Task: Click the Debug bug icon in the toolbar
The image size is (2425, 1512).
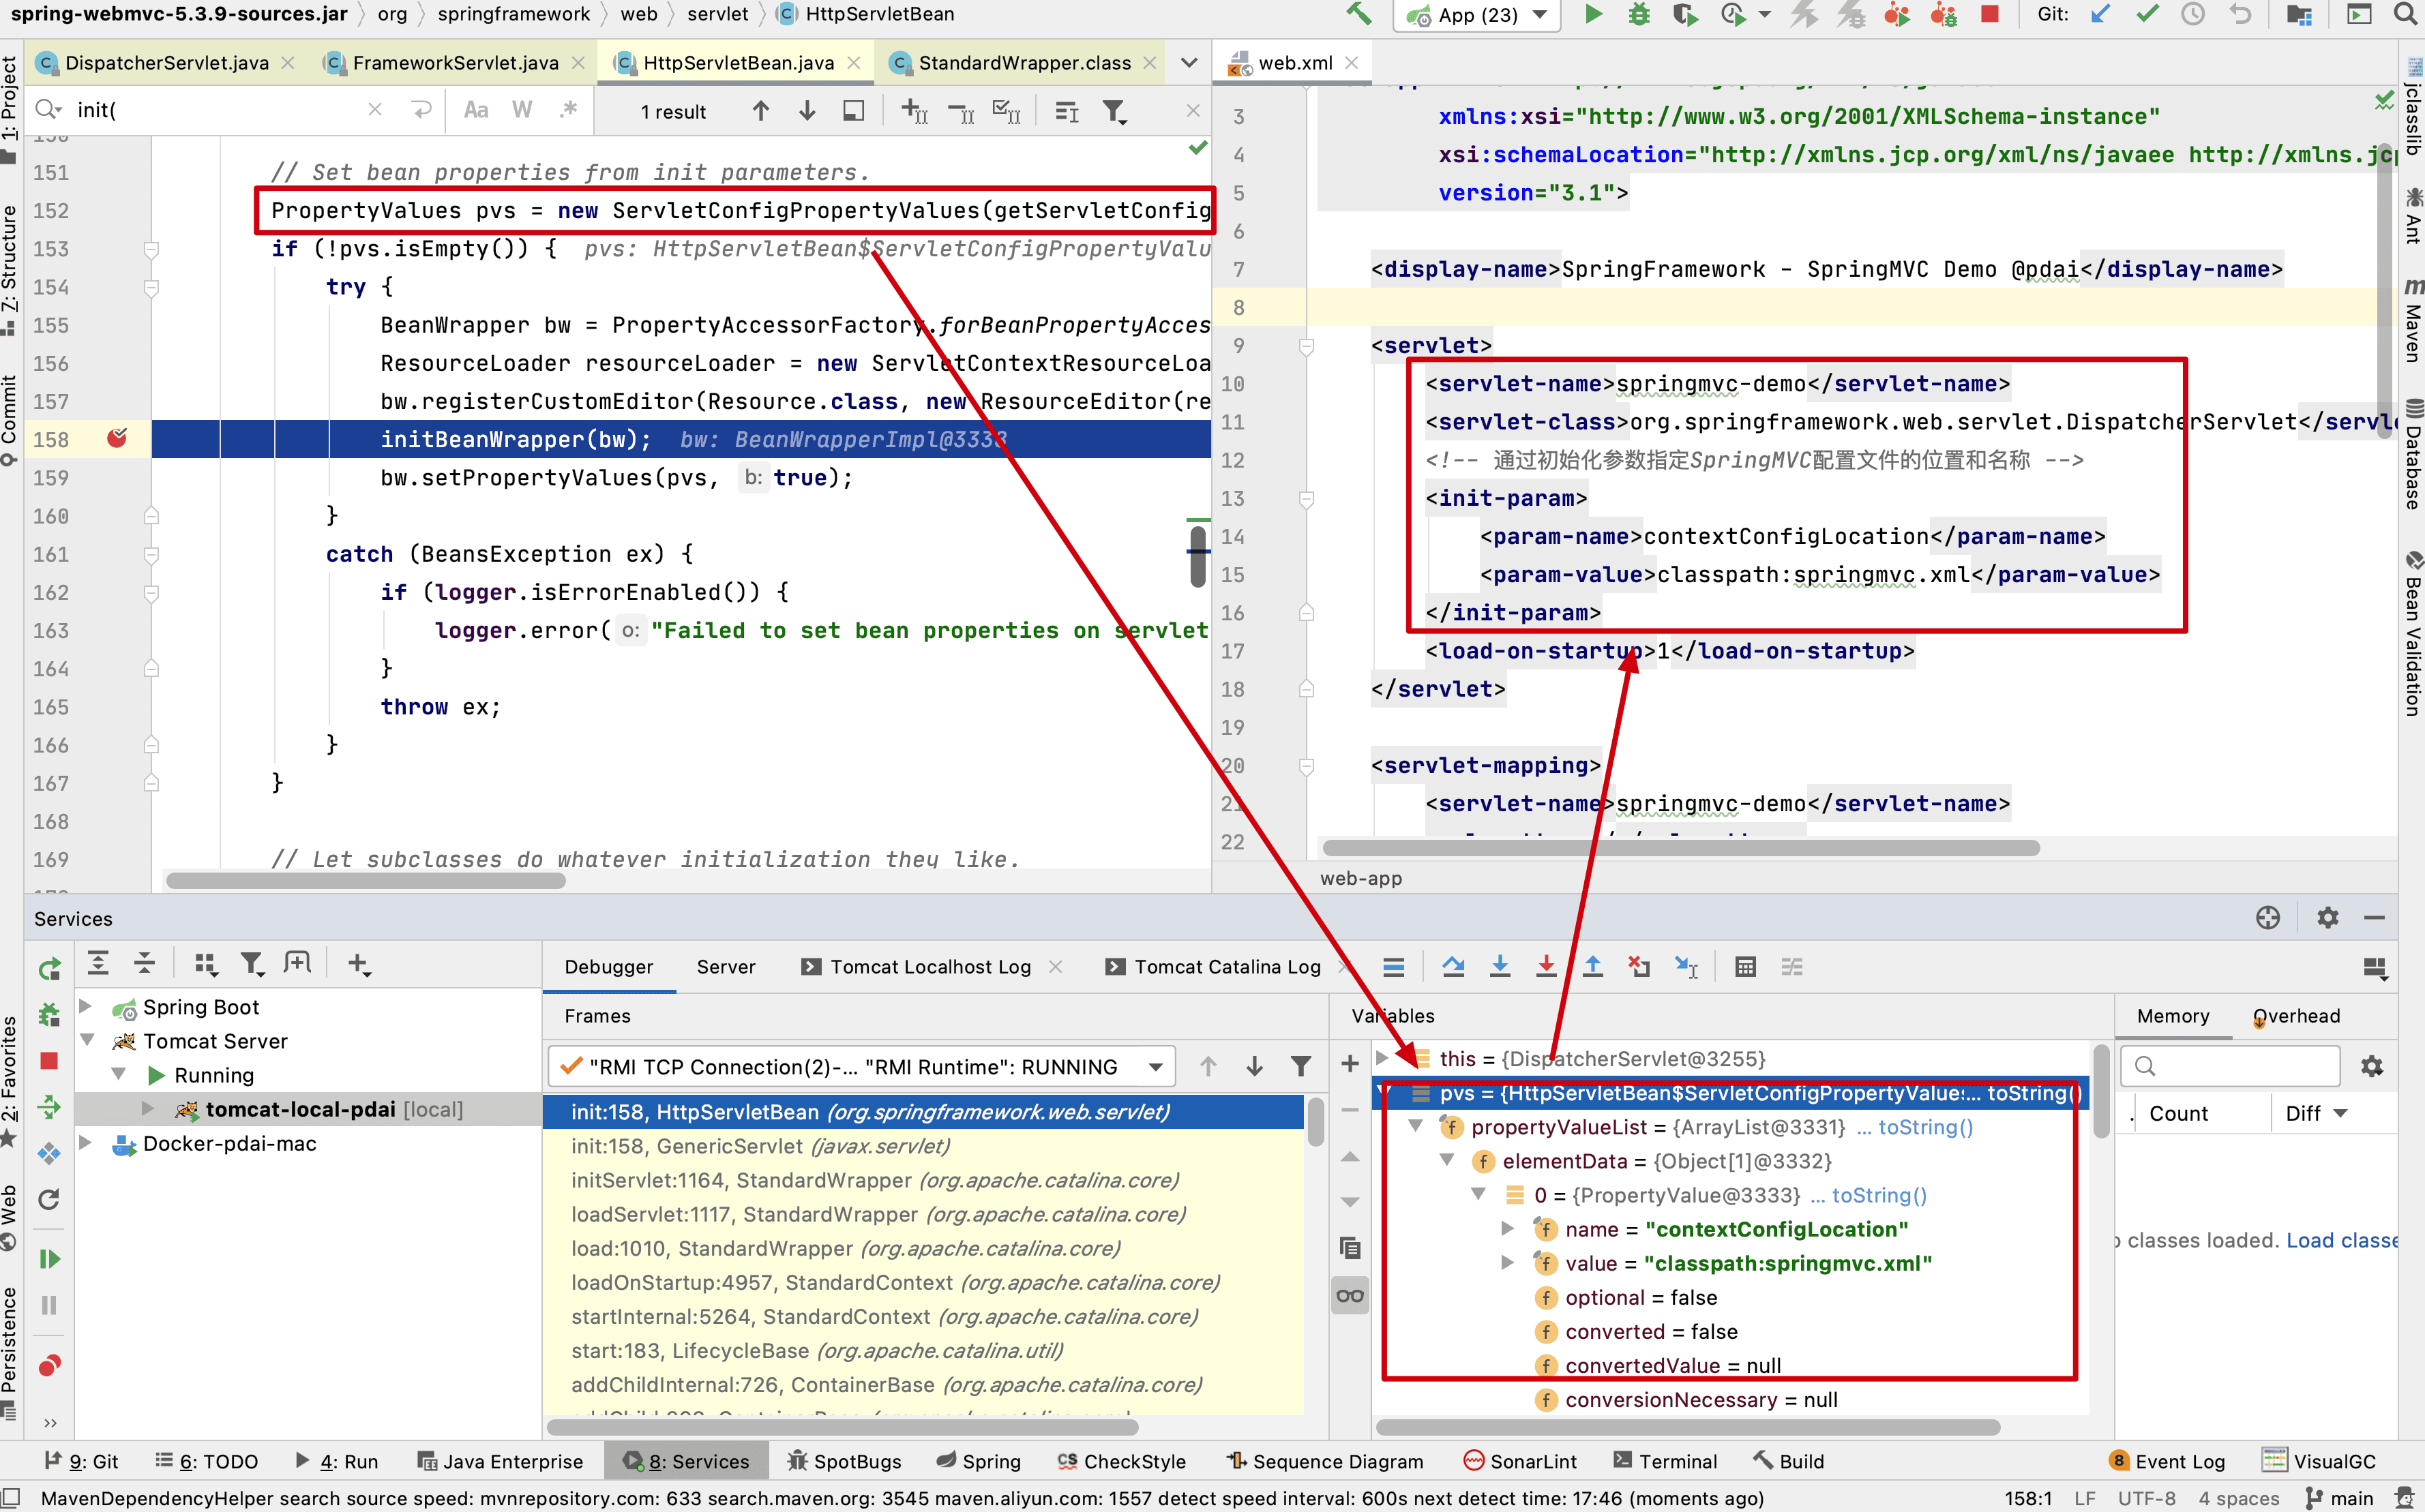Action: point(1639,15)
